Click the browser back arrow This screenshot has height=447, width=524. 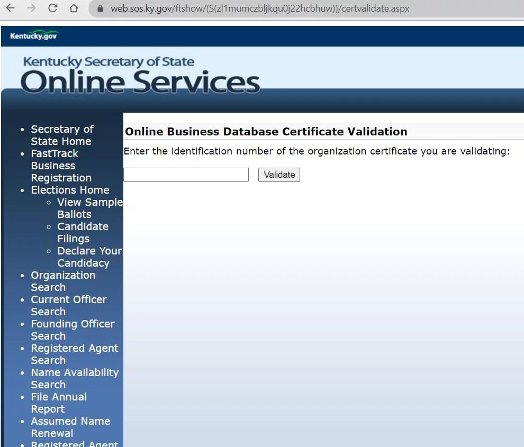[10, 8]
